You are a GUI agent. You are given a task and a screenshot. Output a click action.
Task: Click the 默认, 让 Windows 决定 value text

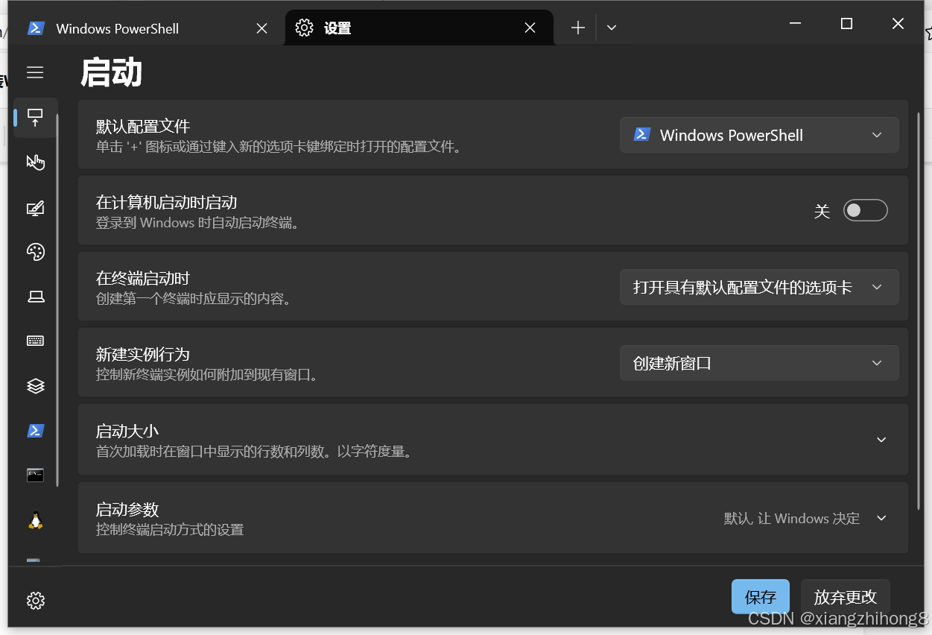tap(791, 518)
